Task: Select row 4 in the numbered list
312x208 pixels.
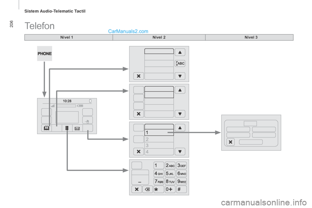Action: [x=159, y=152]
